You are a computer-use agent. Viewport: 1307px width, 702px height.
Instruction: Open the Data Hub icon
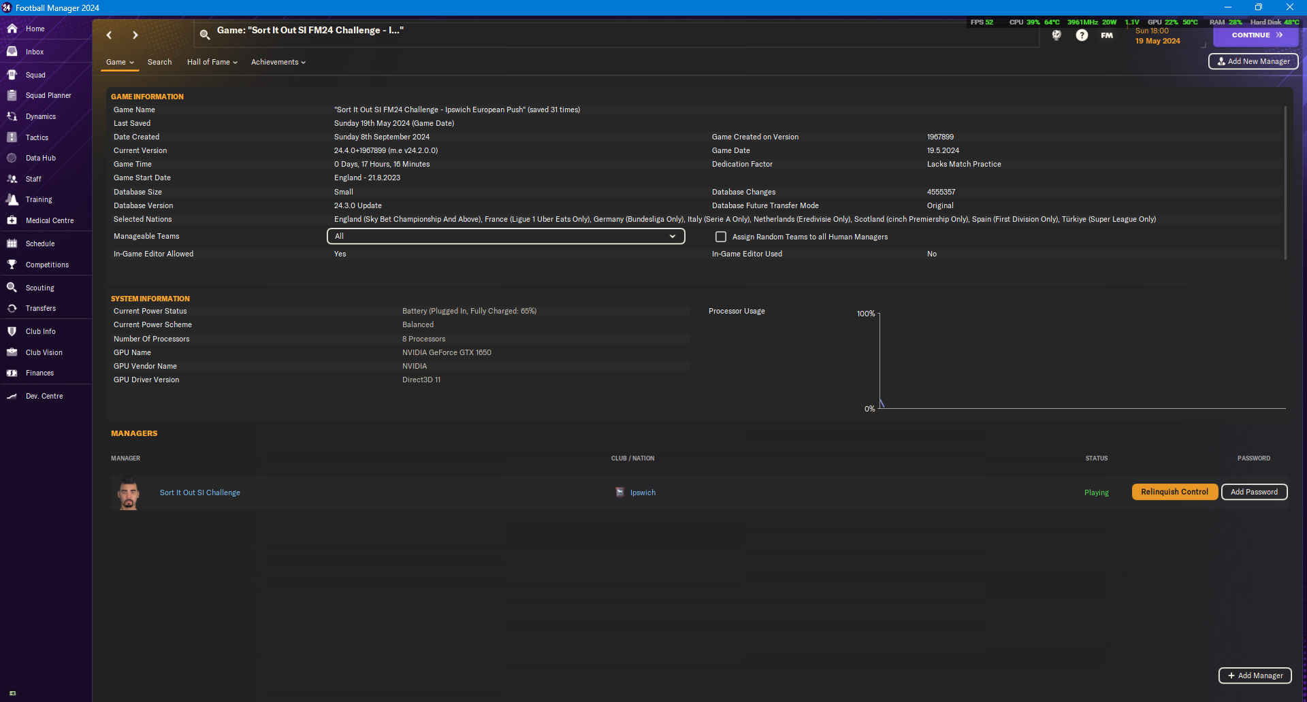[x=12, y=158]
